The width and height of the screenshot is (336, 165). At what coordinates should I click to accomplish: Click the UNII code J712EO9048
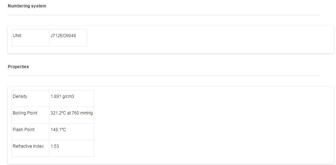[x=63, y=36]
